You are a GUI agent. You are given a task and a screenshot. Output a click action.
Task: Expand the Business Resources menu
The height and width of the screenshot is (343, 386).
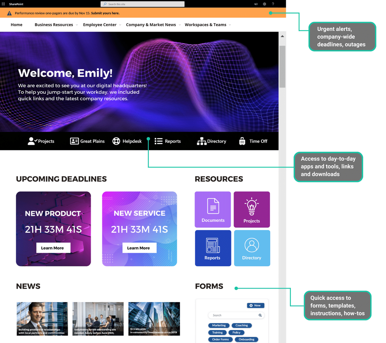click(54, 24)
